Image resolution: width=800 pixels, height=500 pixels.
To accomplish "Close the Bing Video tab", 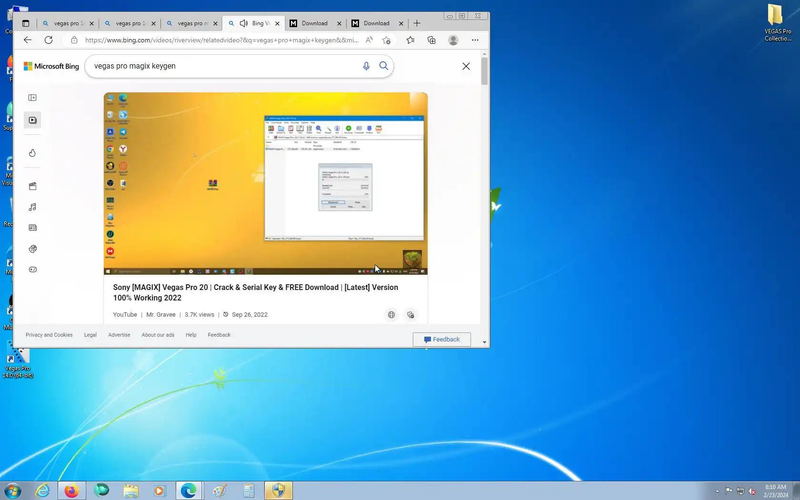I will pos(277,23).
